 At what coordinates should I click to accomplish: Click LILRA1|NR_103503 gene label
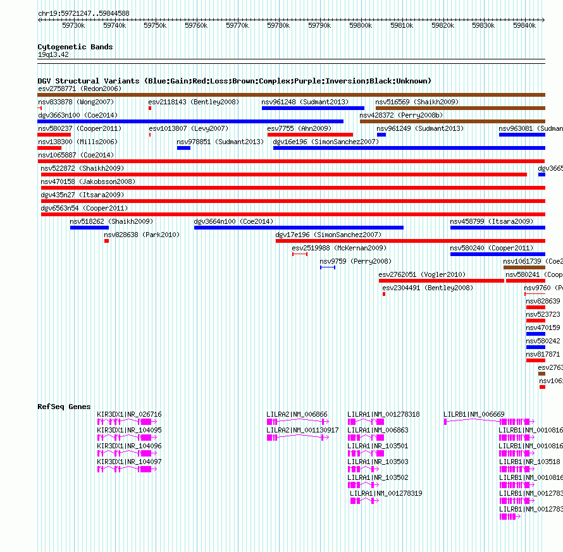click(378, 462)
